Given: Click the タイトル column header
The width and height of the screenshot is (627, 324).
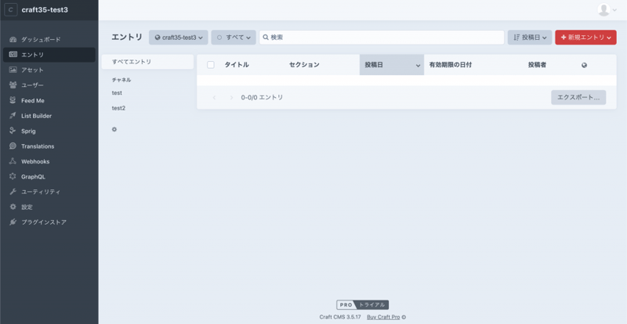Looking at the screenshot, I should point(237,65).
